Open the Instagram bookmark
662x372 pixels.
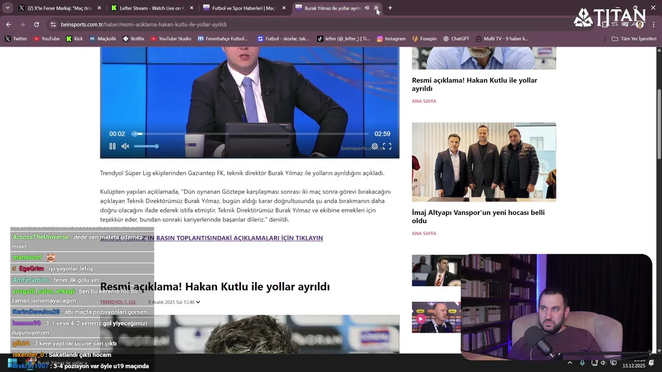(x=391, y=39)
